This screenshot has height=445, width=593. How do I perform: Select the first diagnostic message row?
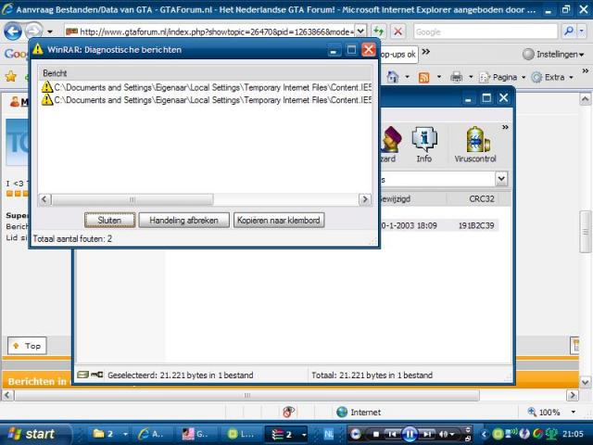click(206, 87)
